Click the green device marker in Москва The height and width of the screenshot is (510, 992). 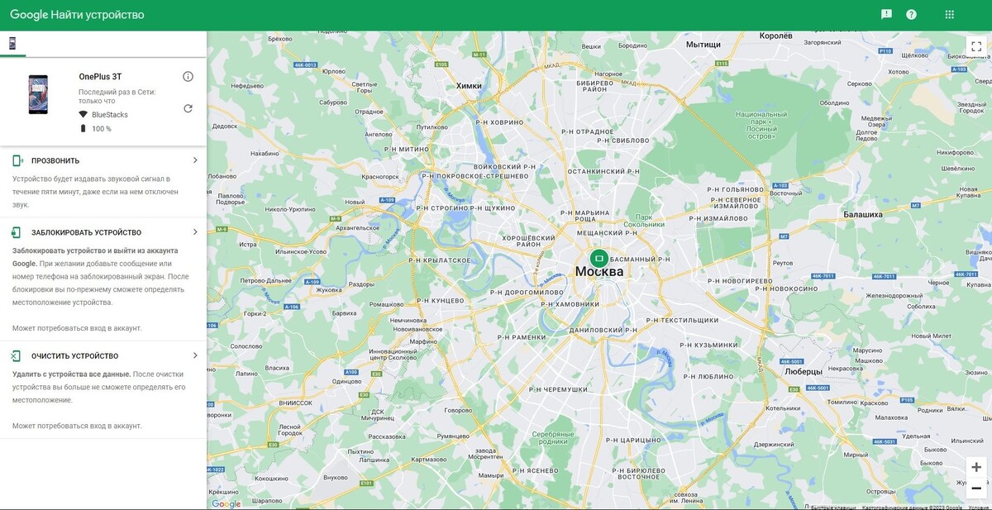pos(599,259)
